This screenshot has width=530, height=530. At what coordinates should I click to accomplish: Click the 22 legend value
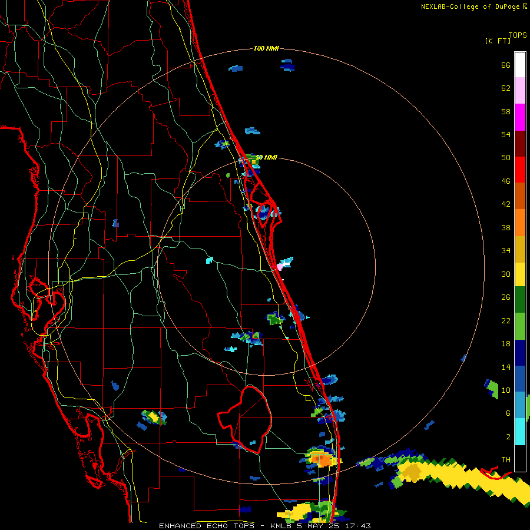(506, 320)
